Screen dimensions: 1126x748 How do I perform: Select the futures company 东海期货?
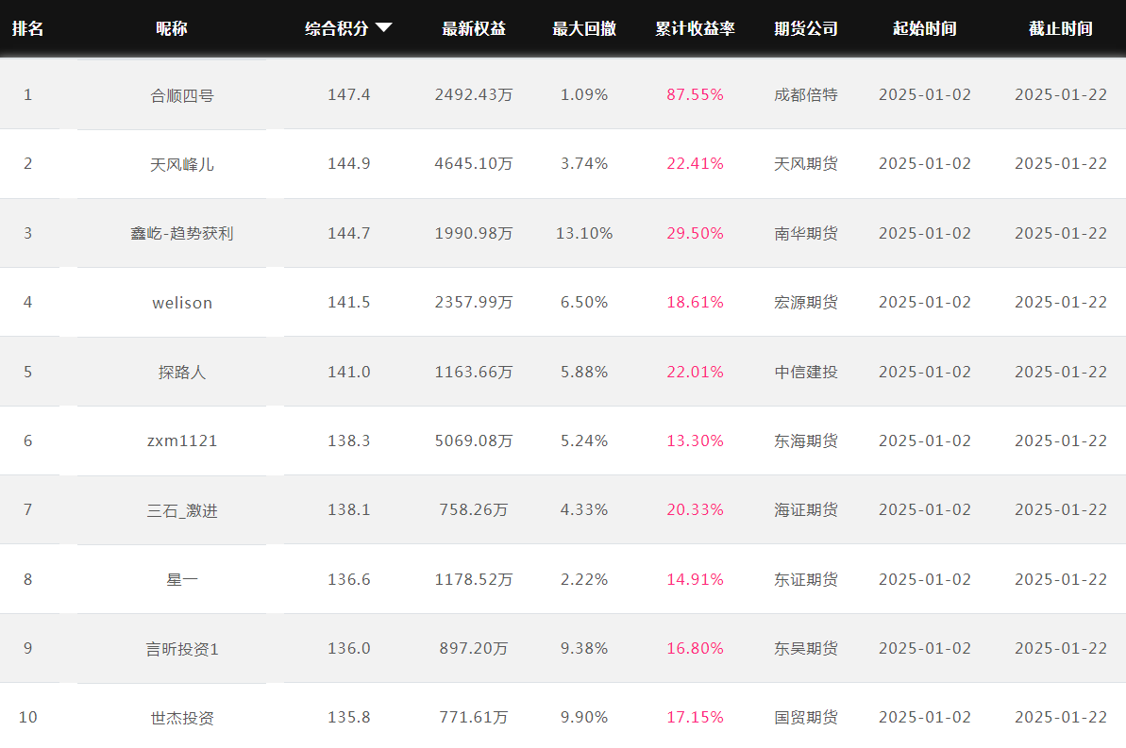806,440
